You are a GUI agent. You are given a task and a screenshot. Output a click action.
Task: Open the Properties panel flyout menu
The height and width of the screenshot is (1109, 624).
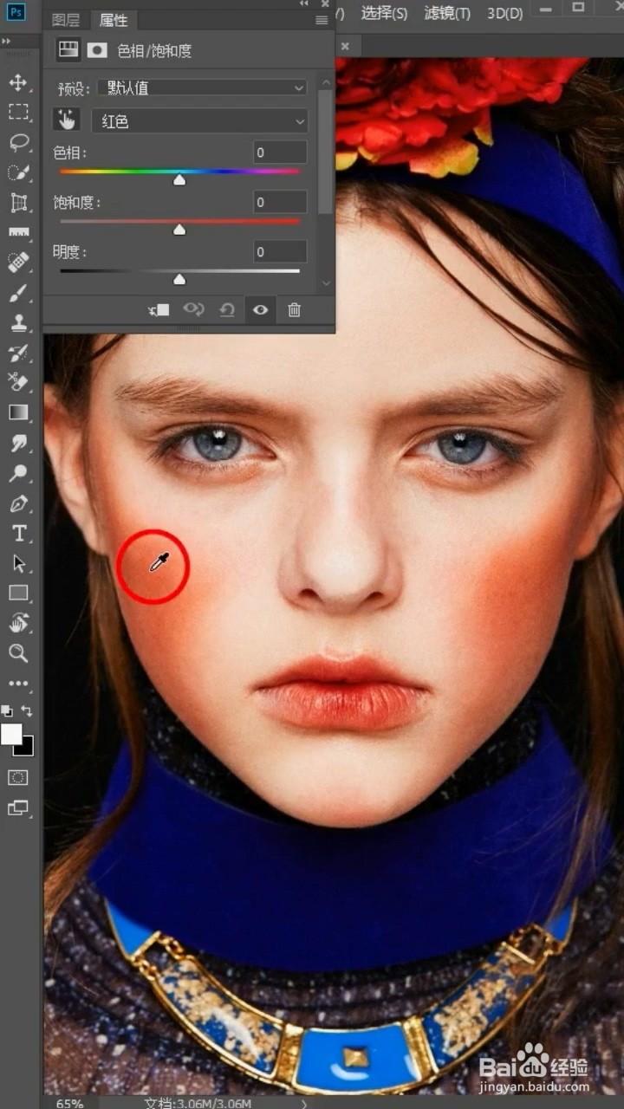322,20
